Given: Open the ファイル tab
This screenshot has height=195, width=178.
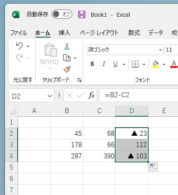Looking at the screenshot, I should [x=19, y=33].
